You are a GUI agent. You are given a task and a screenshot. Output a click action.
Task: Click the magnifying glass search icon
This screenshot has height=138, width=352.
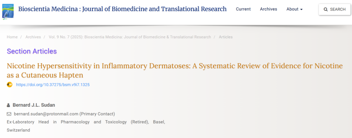tap(326, 10)
